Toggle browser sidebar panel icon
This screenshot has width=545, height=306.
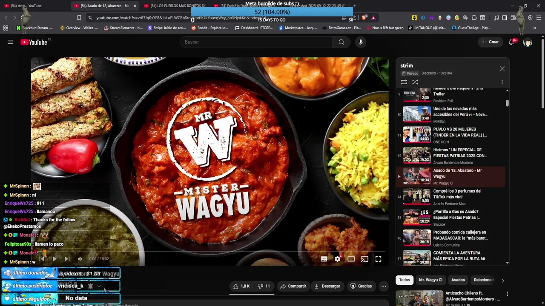[505, 18]
